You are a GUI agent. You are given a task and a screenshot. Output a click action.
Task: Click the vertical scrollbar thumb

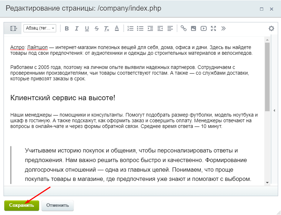[267, 77]
